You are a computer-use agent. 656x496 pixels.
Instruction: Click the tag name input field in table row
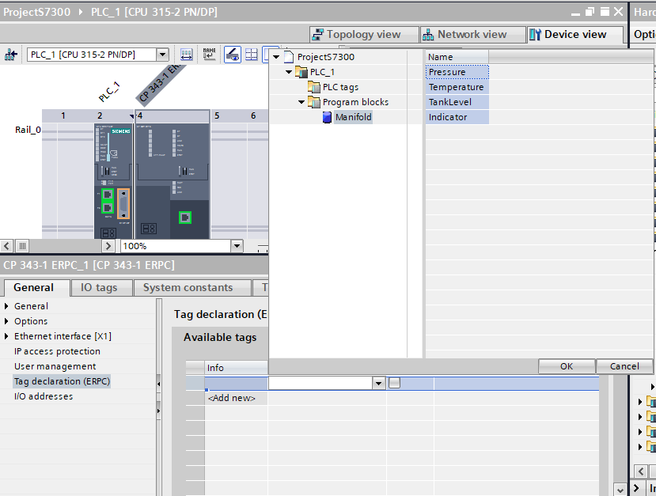[x=320, y=383]
